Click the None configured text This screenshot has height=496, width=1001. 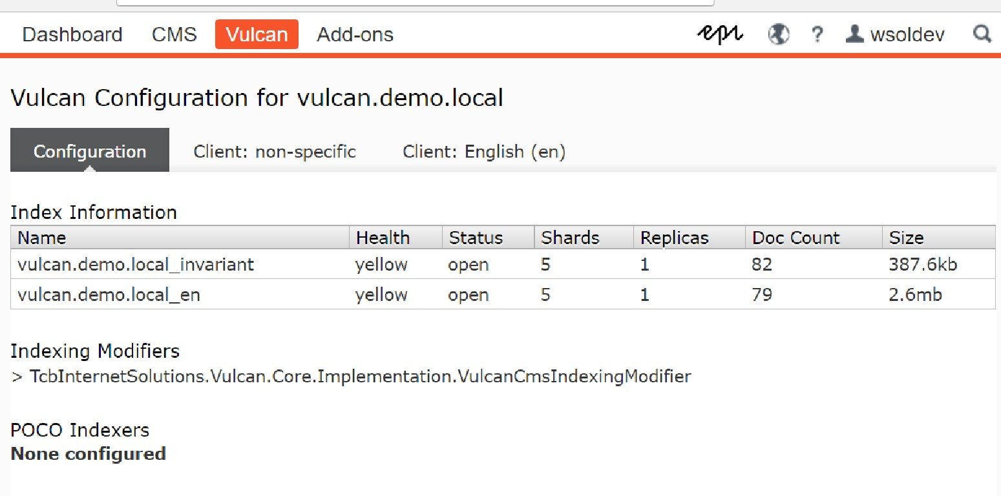pos(88,453)
